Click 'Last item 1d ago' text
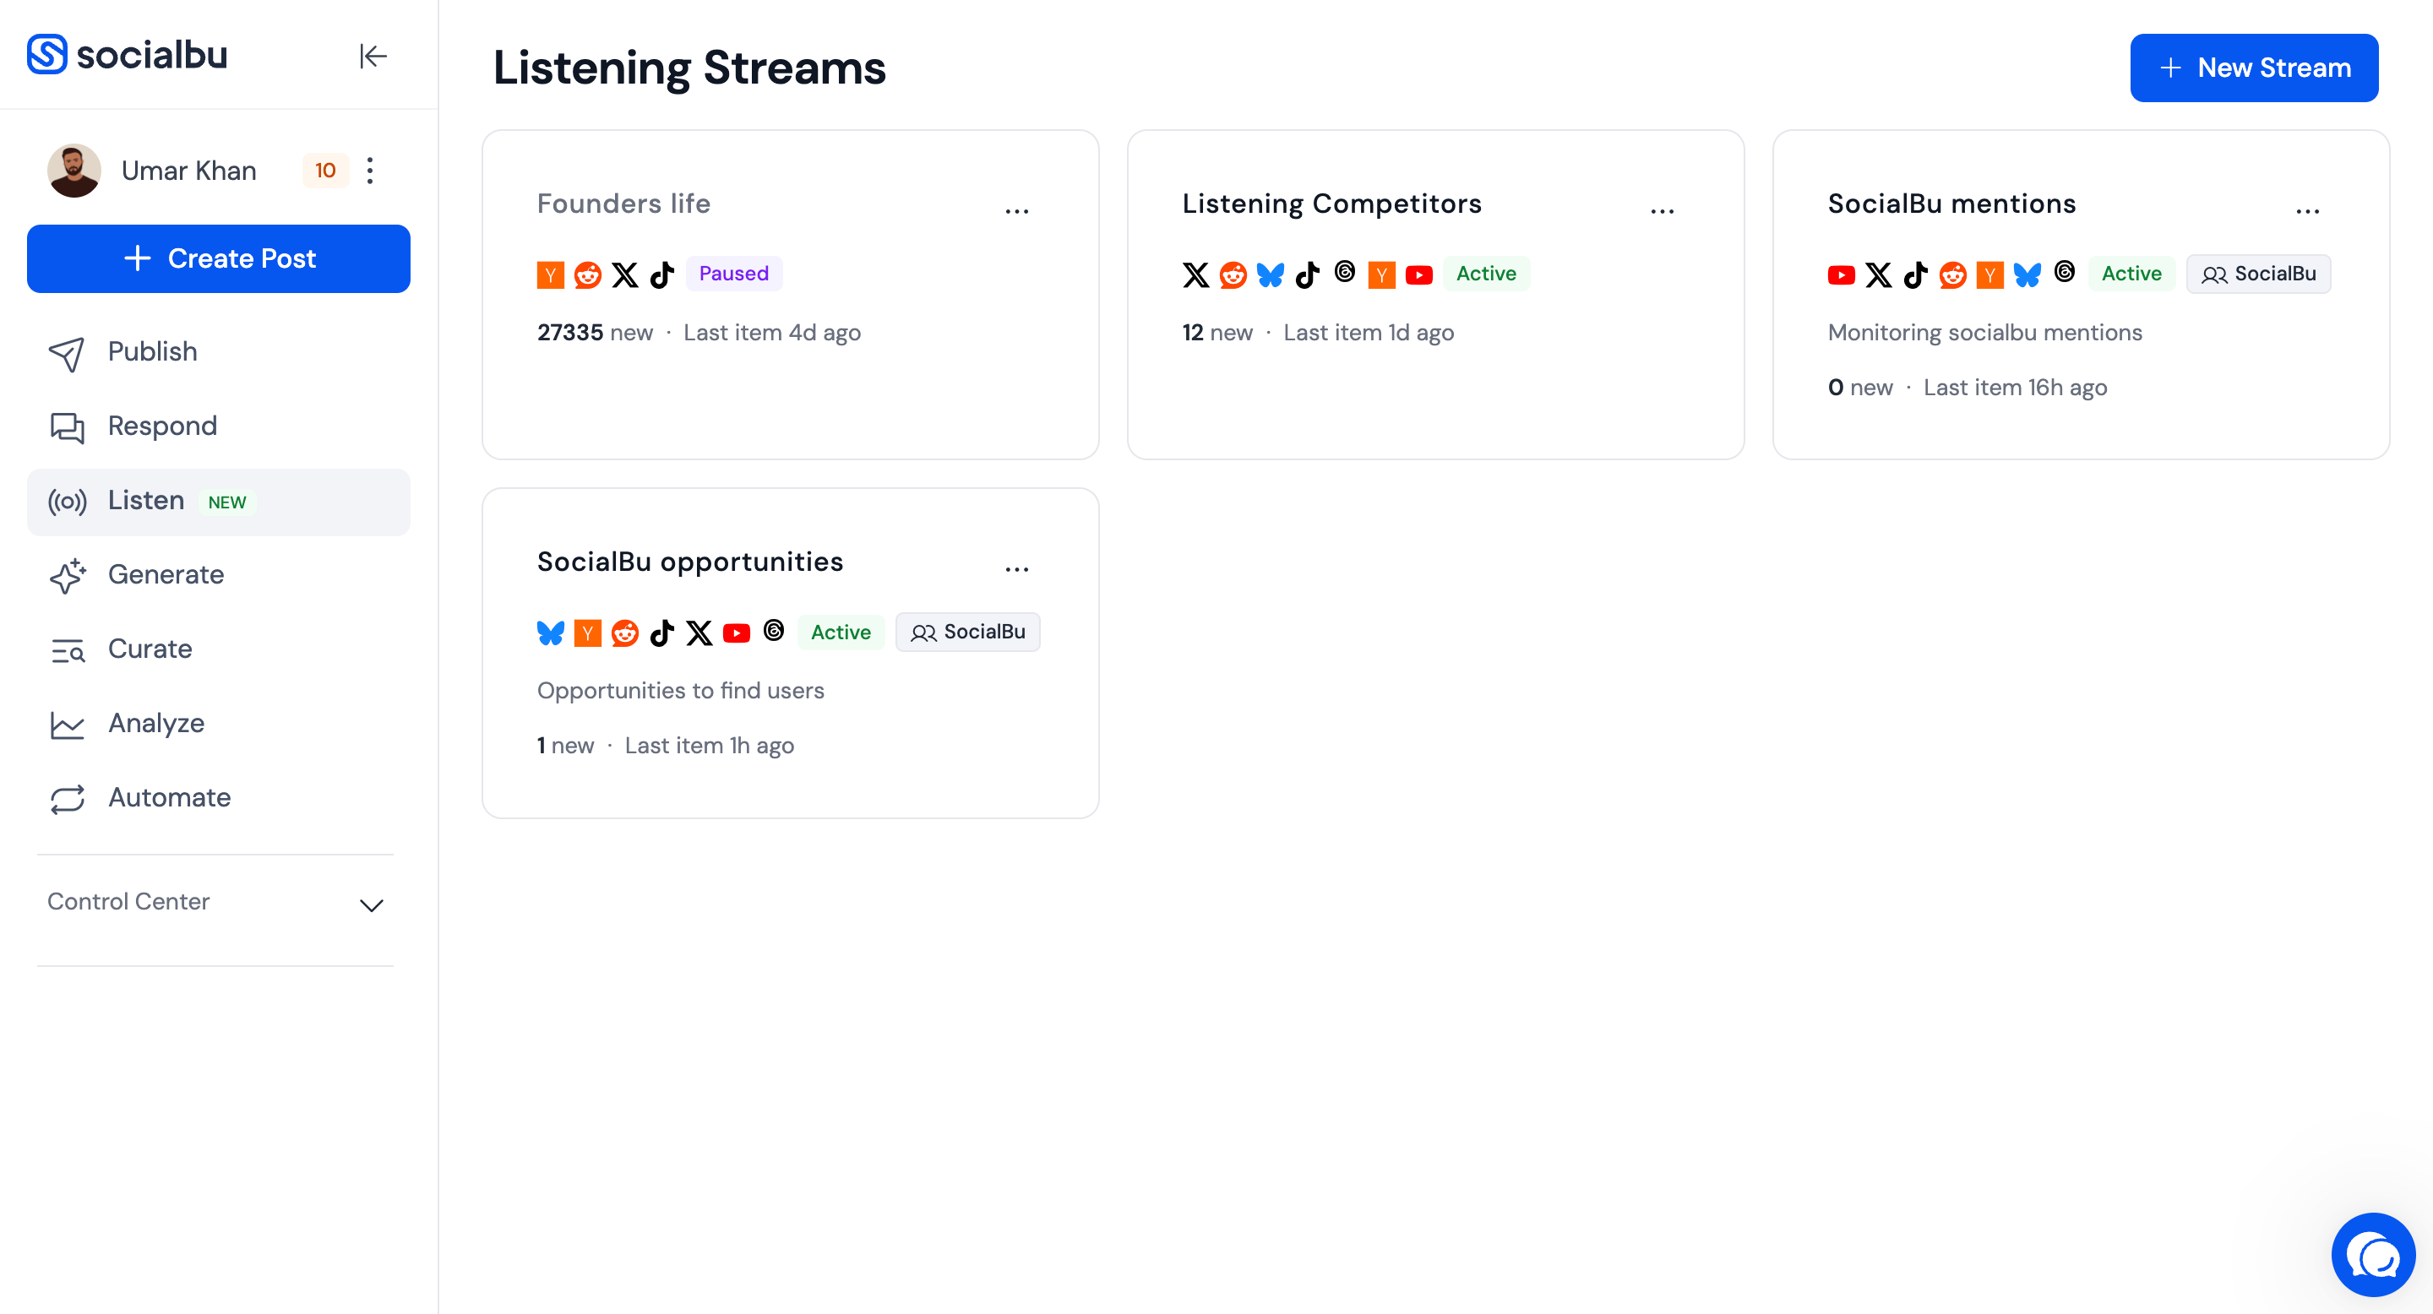This screenshot has width=2433, height=1314. [x=1368, y=332]
